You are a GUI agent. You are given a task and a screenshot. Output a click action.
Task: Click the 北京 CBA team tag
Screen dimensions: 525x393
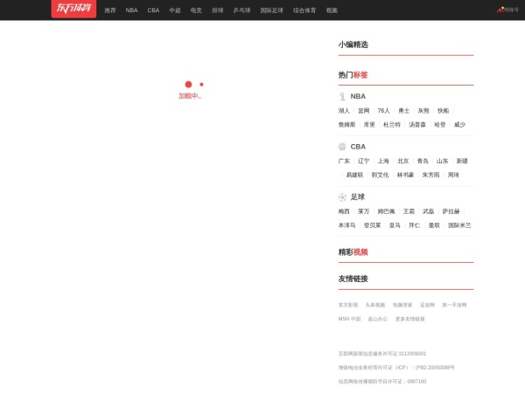click(402, 161)
